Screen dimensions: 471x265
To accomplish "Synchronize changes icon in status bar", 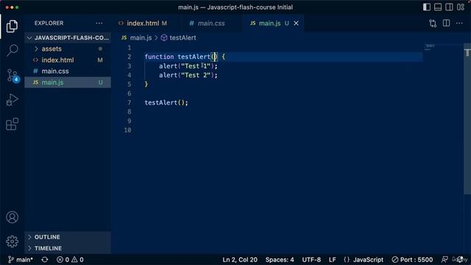I will [x=45, y=260].
